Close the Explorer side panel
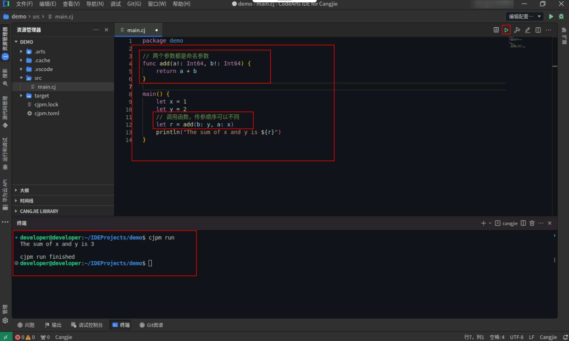569x341 pixels. [106, 30]
